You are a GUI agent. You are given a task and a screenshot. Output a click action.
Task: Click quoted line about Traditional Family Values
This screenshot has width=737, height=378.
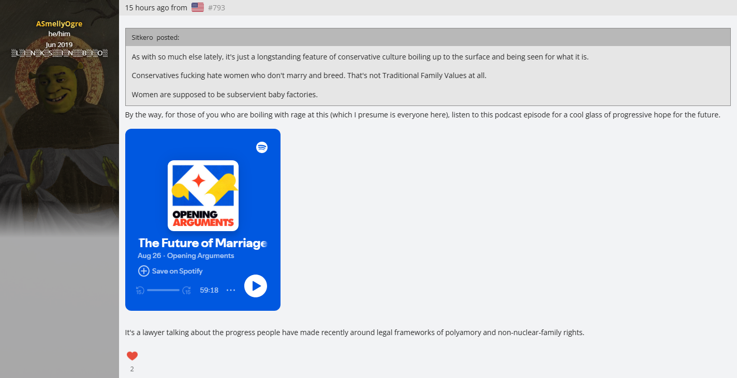click(309, 75)
